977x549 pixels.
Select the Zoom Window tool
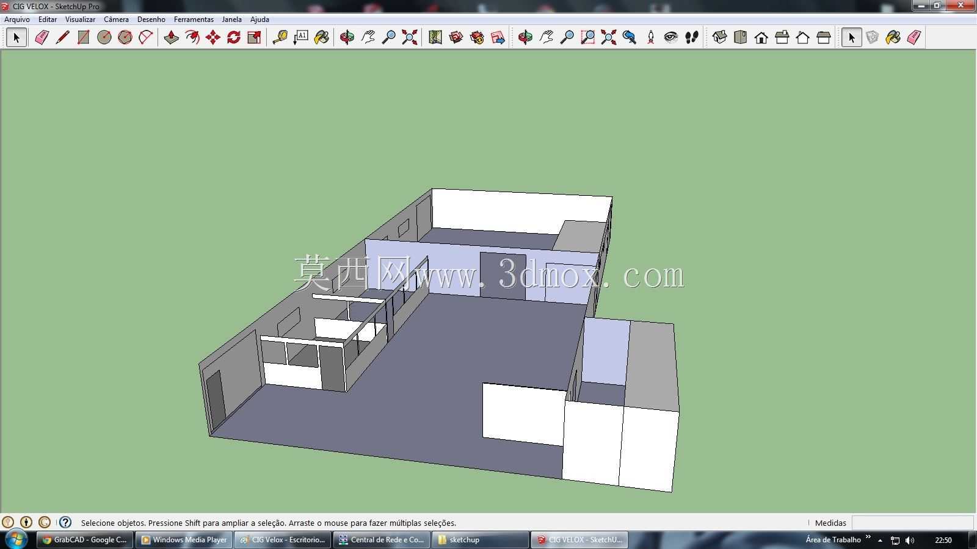(587, 37)
